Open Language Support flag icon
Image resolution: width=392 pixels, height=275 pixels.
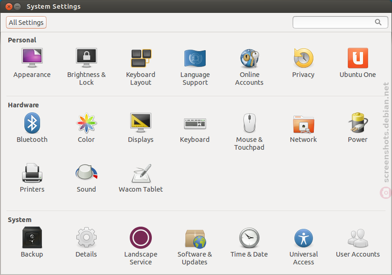click(x=195, y=58)
